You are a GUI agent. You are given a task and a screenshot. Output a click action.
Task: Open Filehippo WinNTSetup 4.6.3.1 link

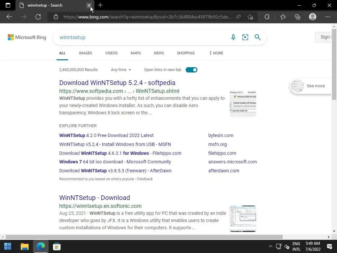click(120, 153)
